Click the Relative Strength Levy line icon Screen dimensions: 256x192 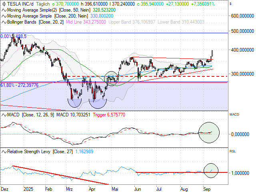4,152
